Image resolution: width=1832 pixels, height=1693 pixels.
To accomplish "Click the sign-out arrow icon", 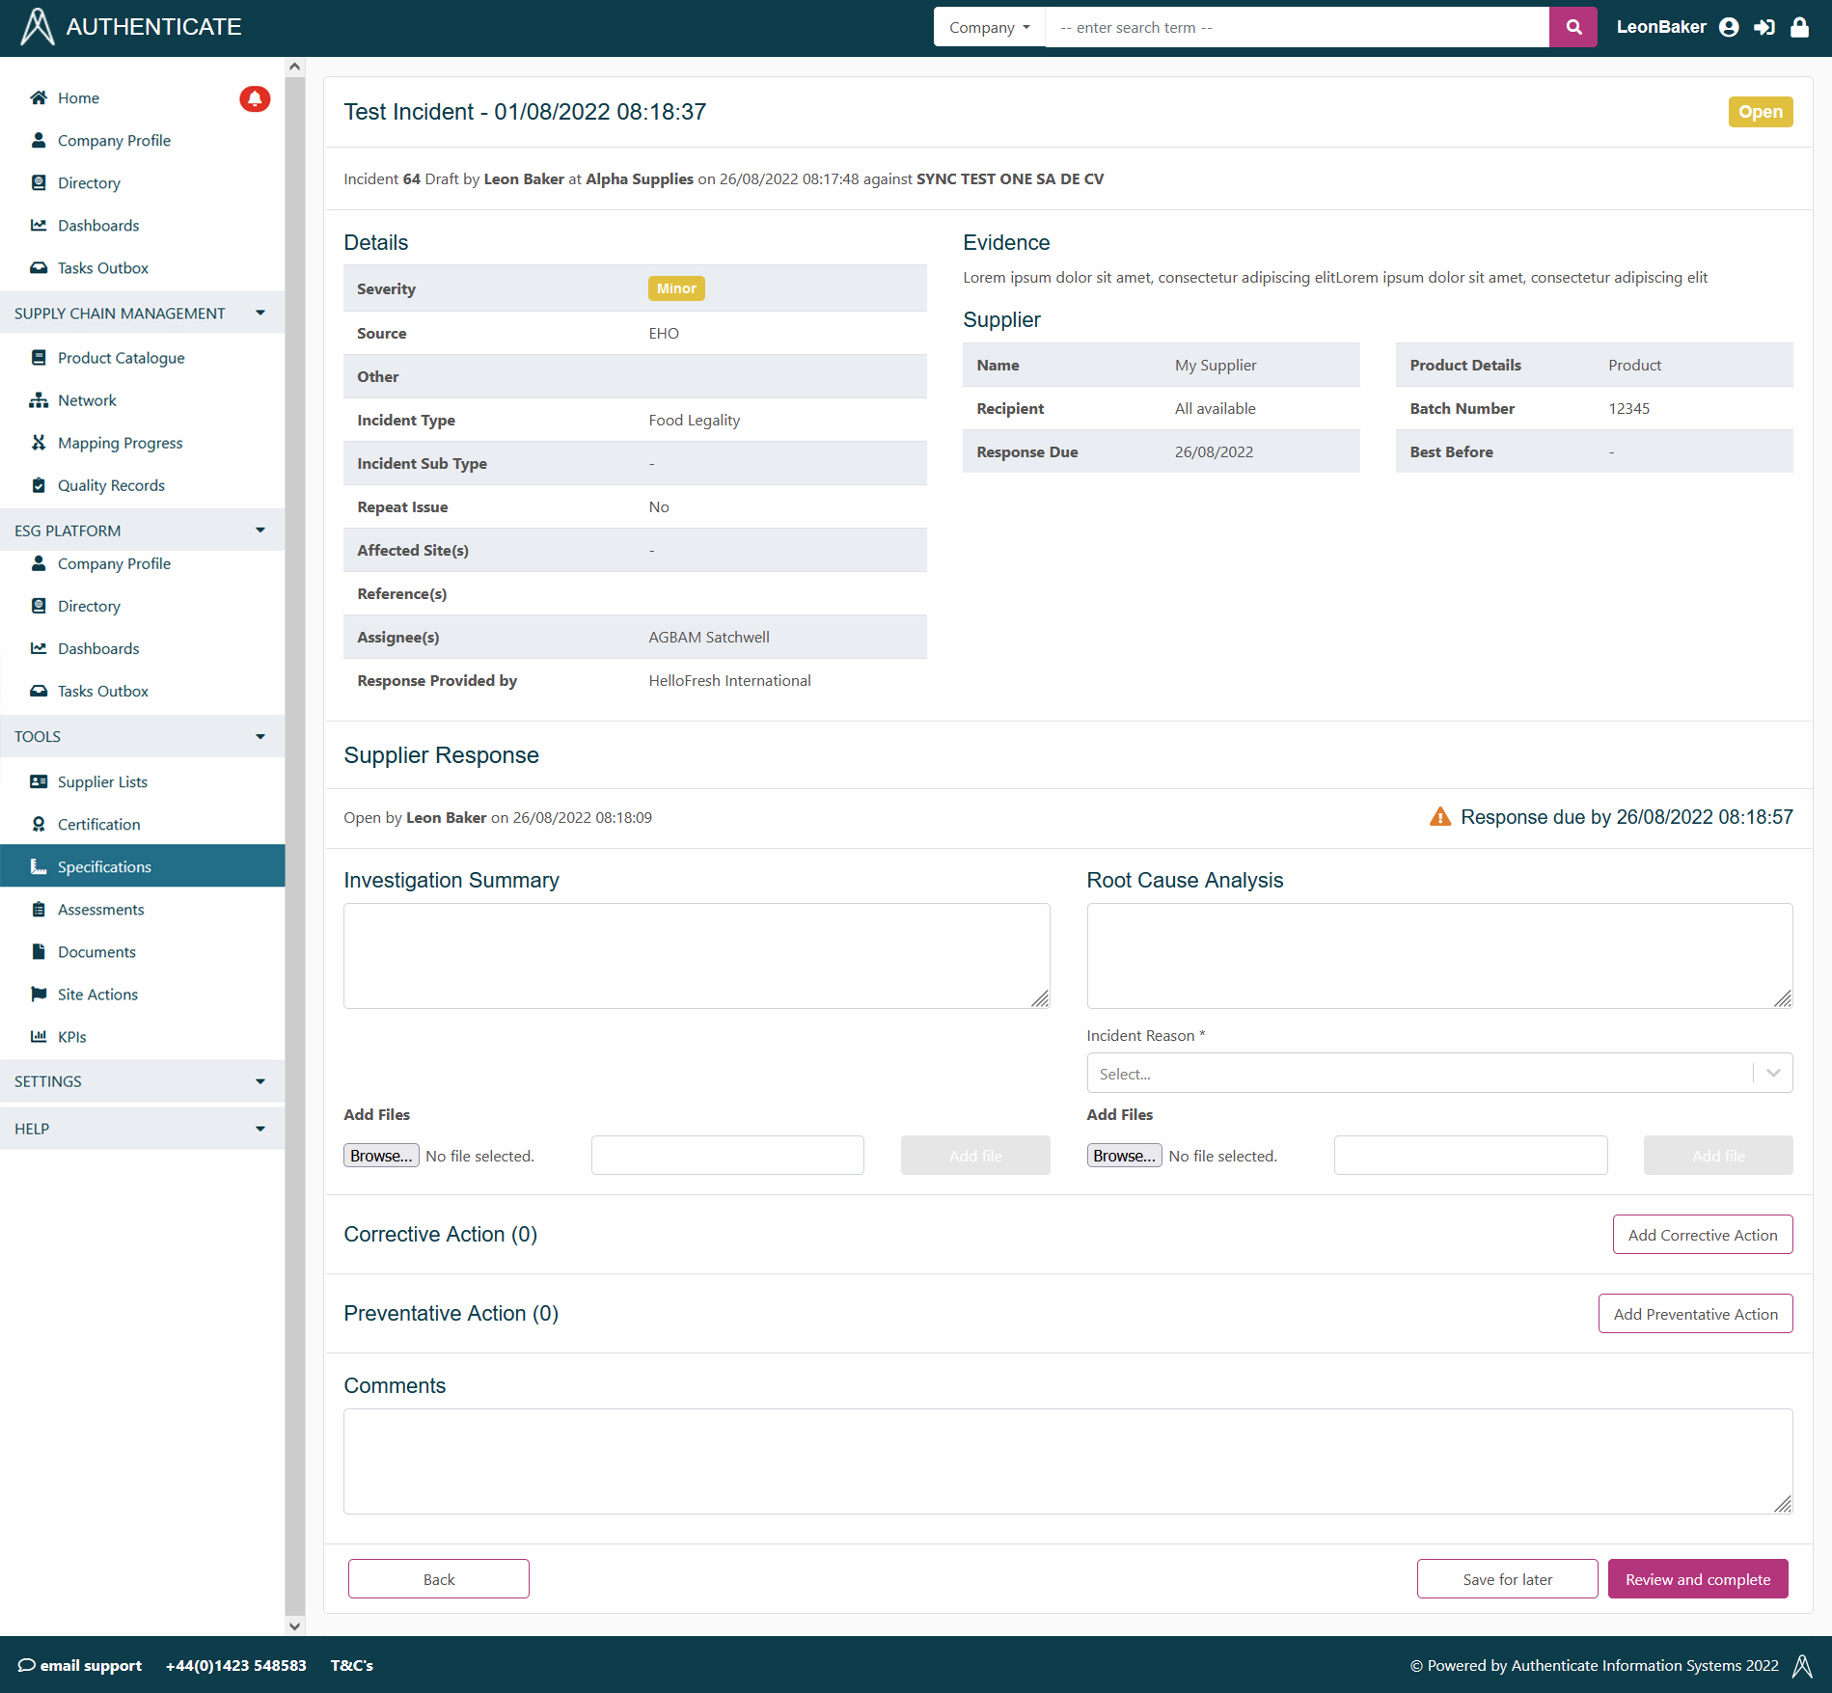I will (x=1764, y=27).
